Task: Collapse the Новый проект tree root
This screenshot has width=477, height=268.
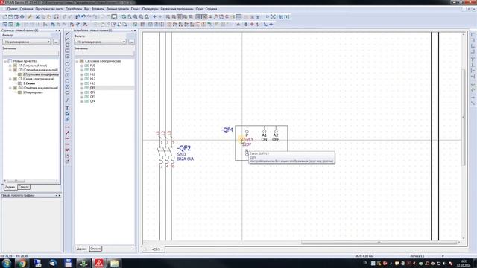Action: click(x=5, y=61)
